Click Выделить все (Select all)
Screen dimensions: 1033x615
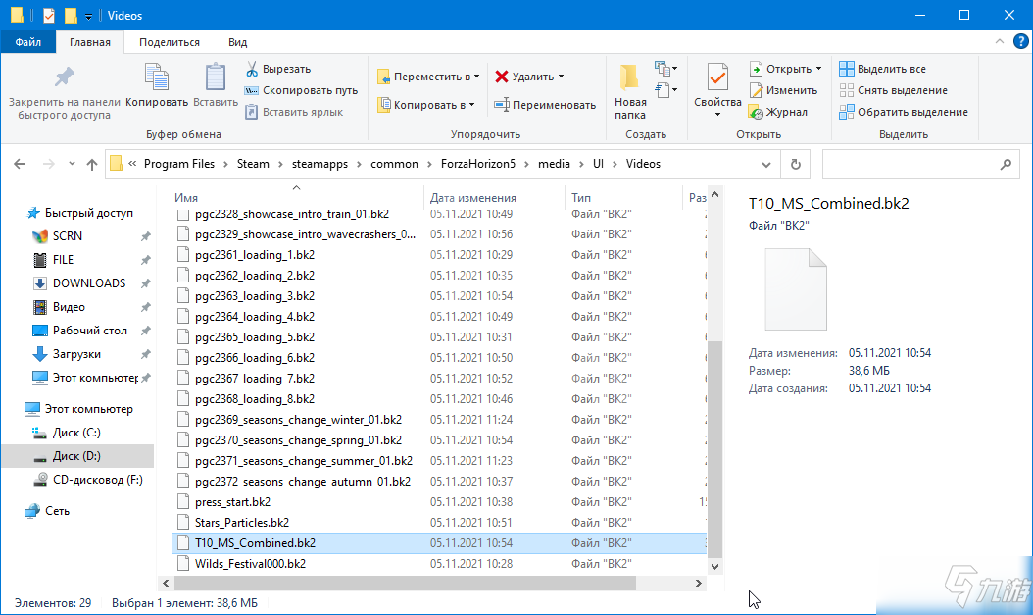point(882,69)
